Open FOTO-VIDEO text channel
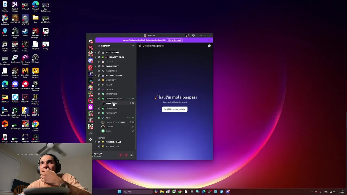Image resolution: width=347 pixels, height=195 pixels. pos(115,53)
